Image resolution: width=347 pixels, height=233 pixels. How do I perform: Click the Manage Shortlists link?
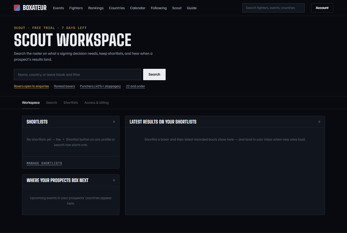click(x=44, y=163)
